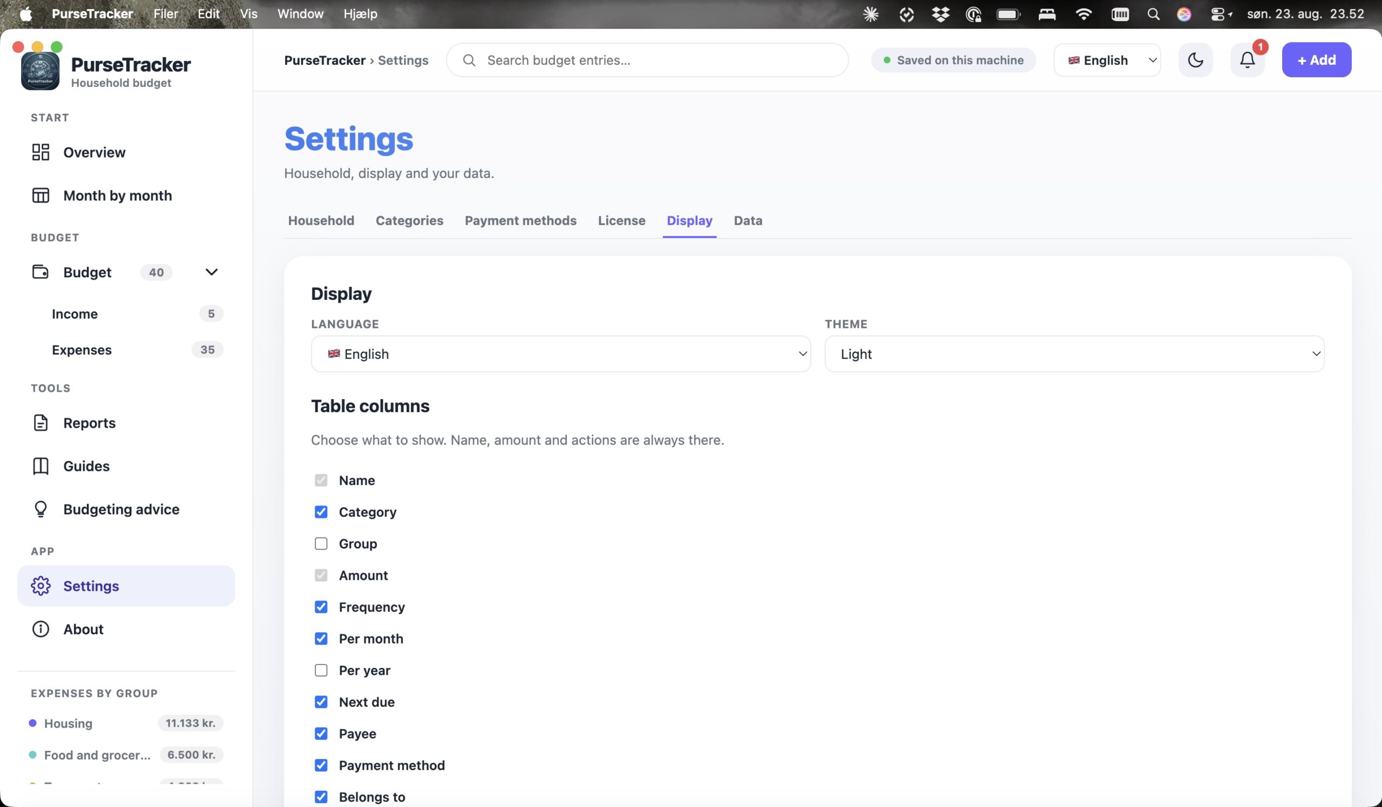1382x807 pixels.
Task: Click the + Add button
Action: click(x=1316, y=60)
